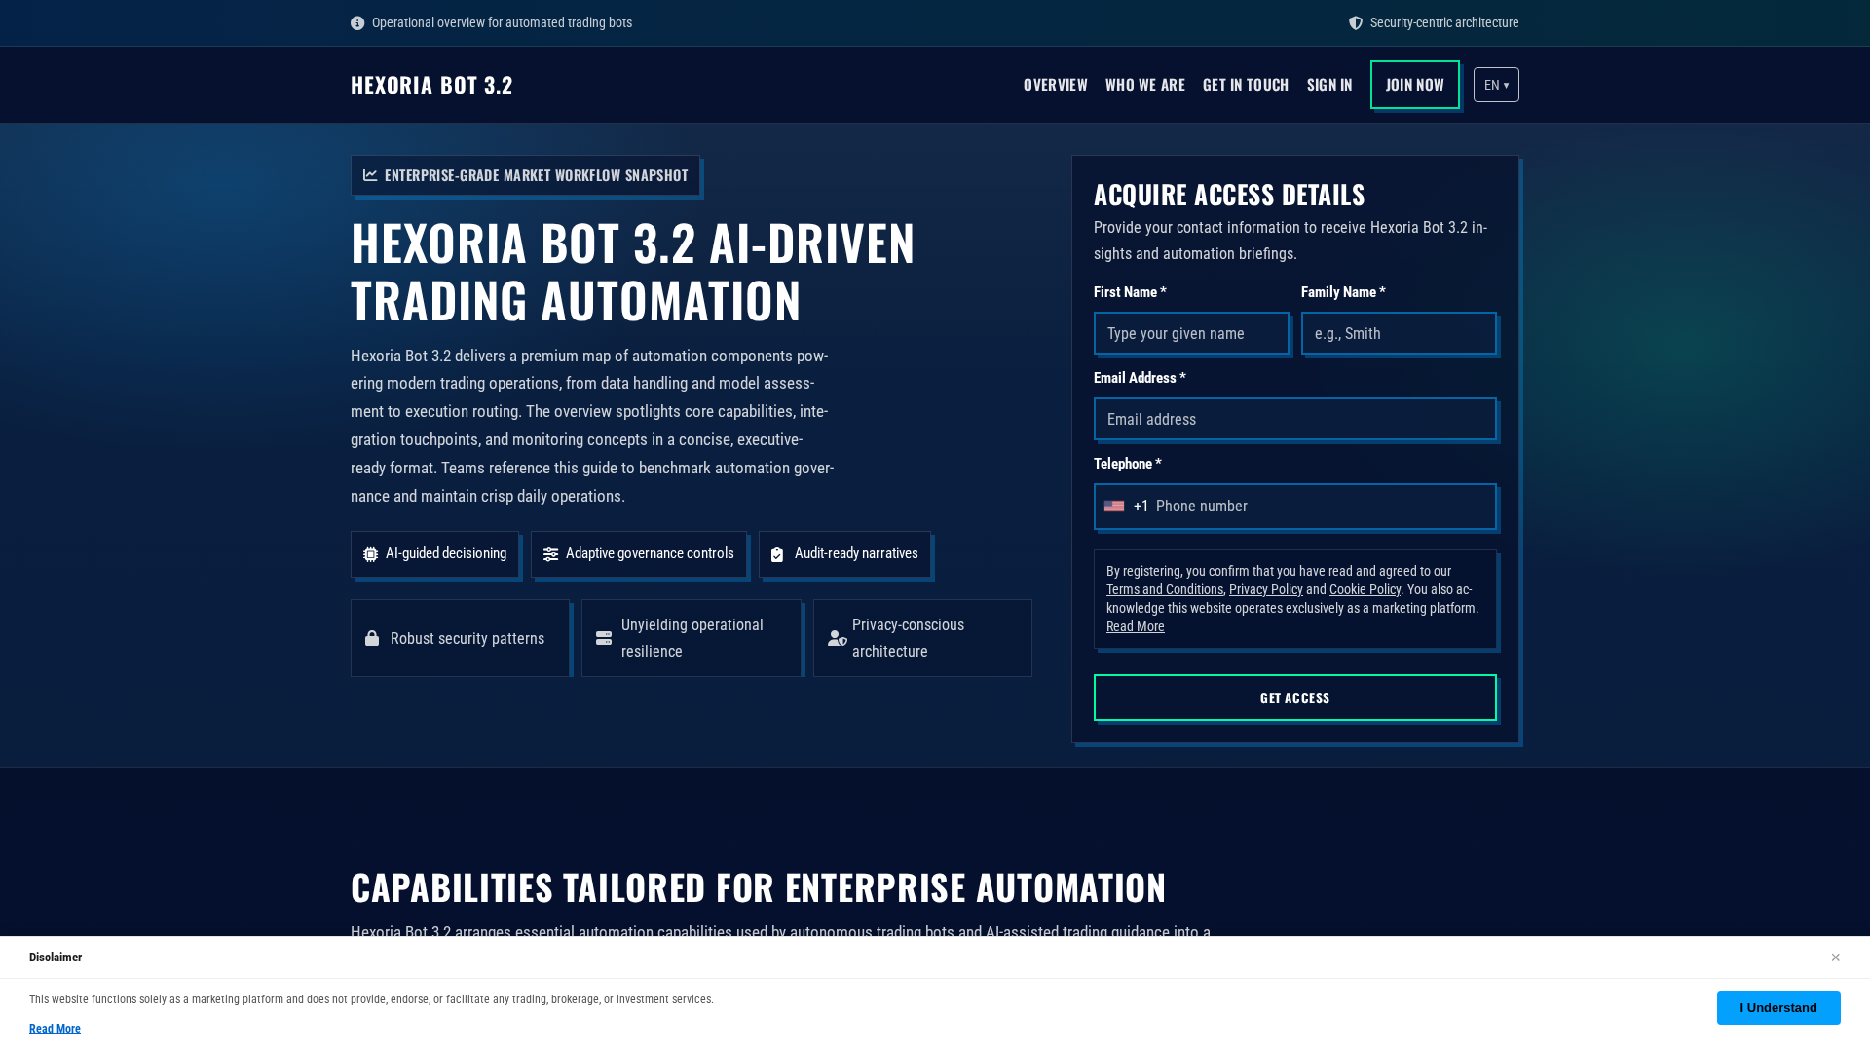1870x1052 pixels.
Task: Click the shield icon beside Security-centric architecture
Action: tap(1356, 23)
